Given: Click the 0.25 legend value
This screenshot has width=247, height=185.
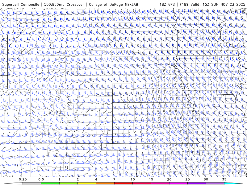Looking at the screenshot, I should coord(23,179).
